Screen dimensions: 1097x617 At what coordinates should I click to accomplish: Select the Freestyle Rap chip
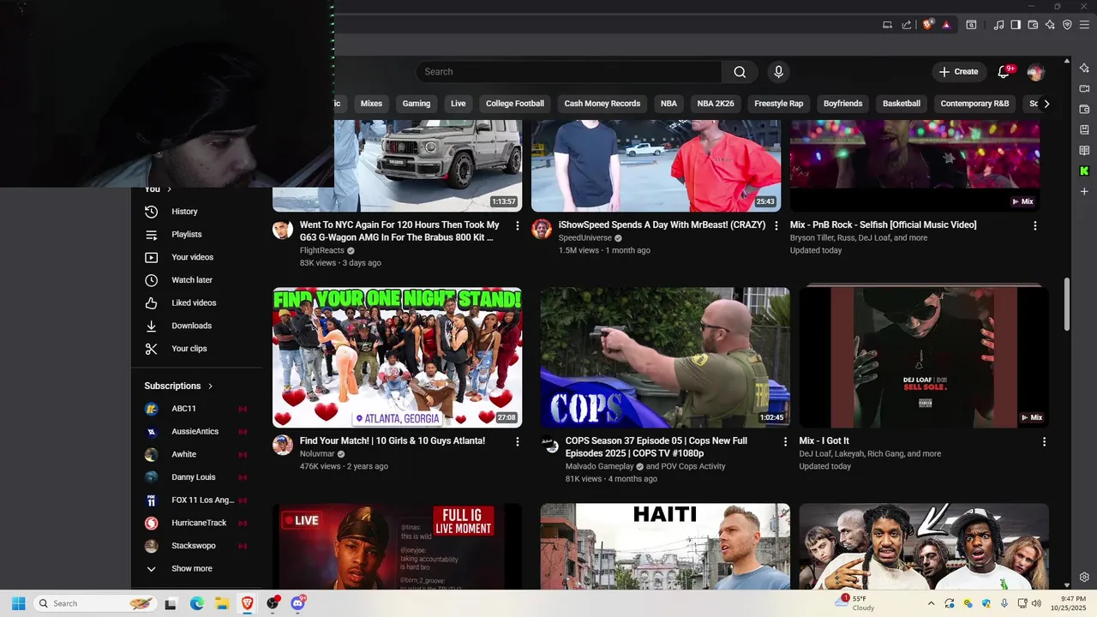[779, 104]
